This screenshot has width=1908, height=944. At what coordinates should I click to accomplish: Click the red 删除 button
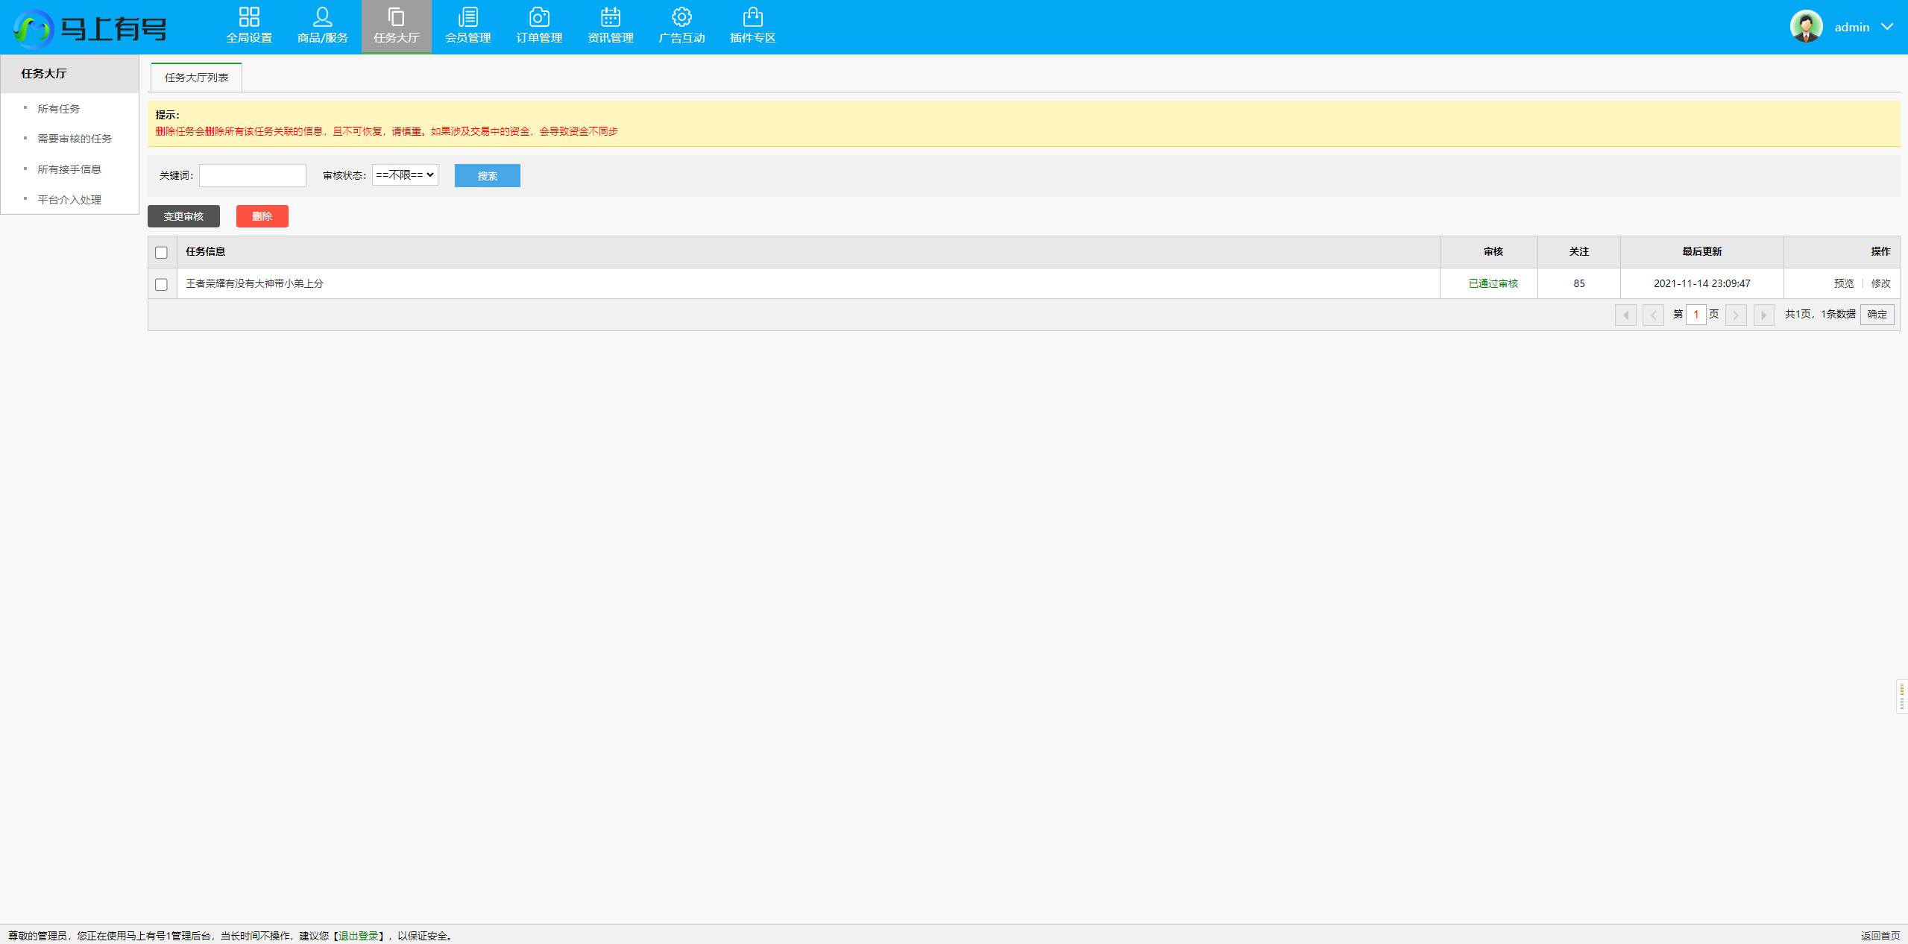[x=262, y=216]
